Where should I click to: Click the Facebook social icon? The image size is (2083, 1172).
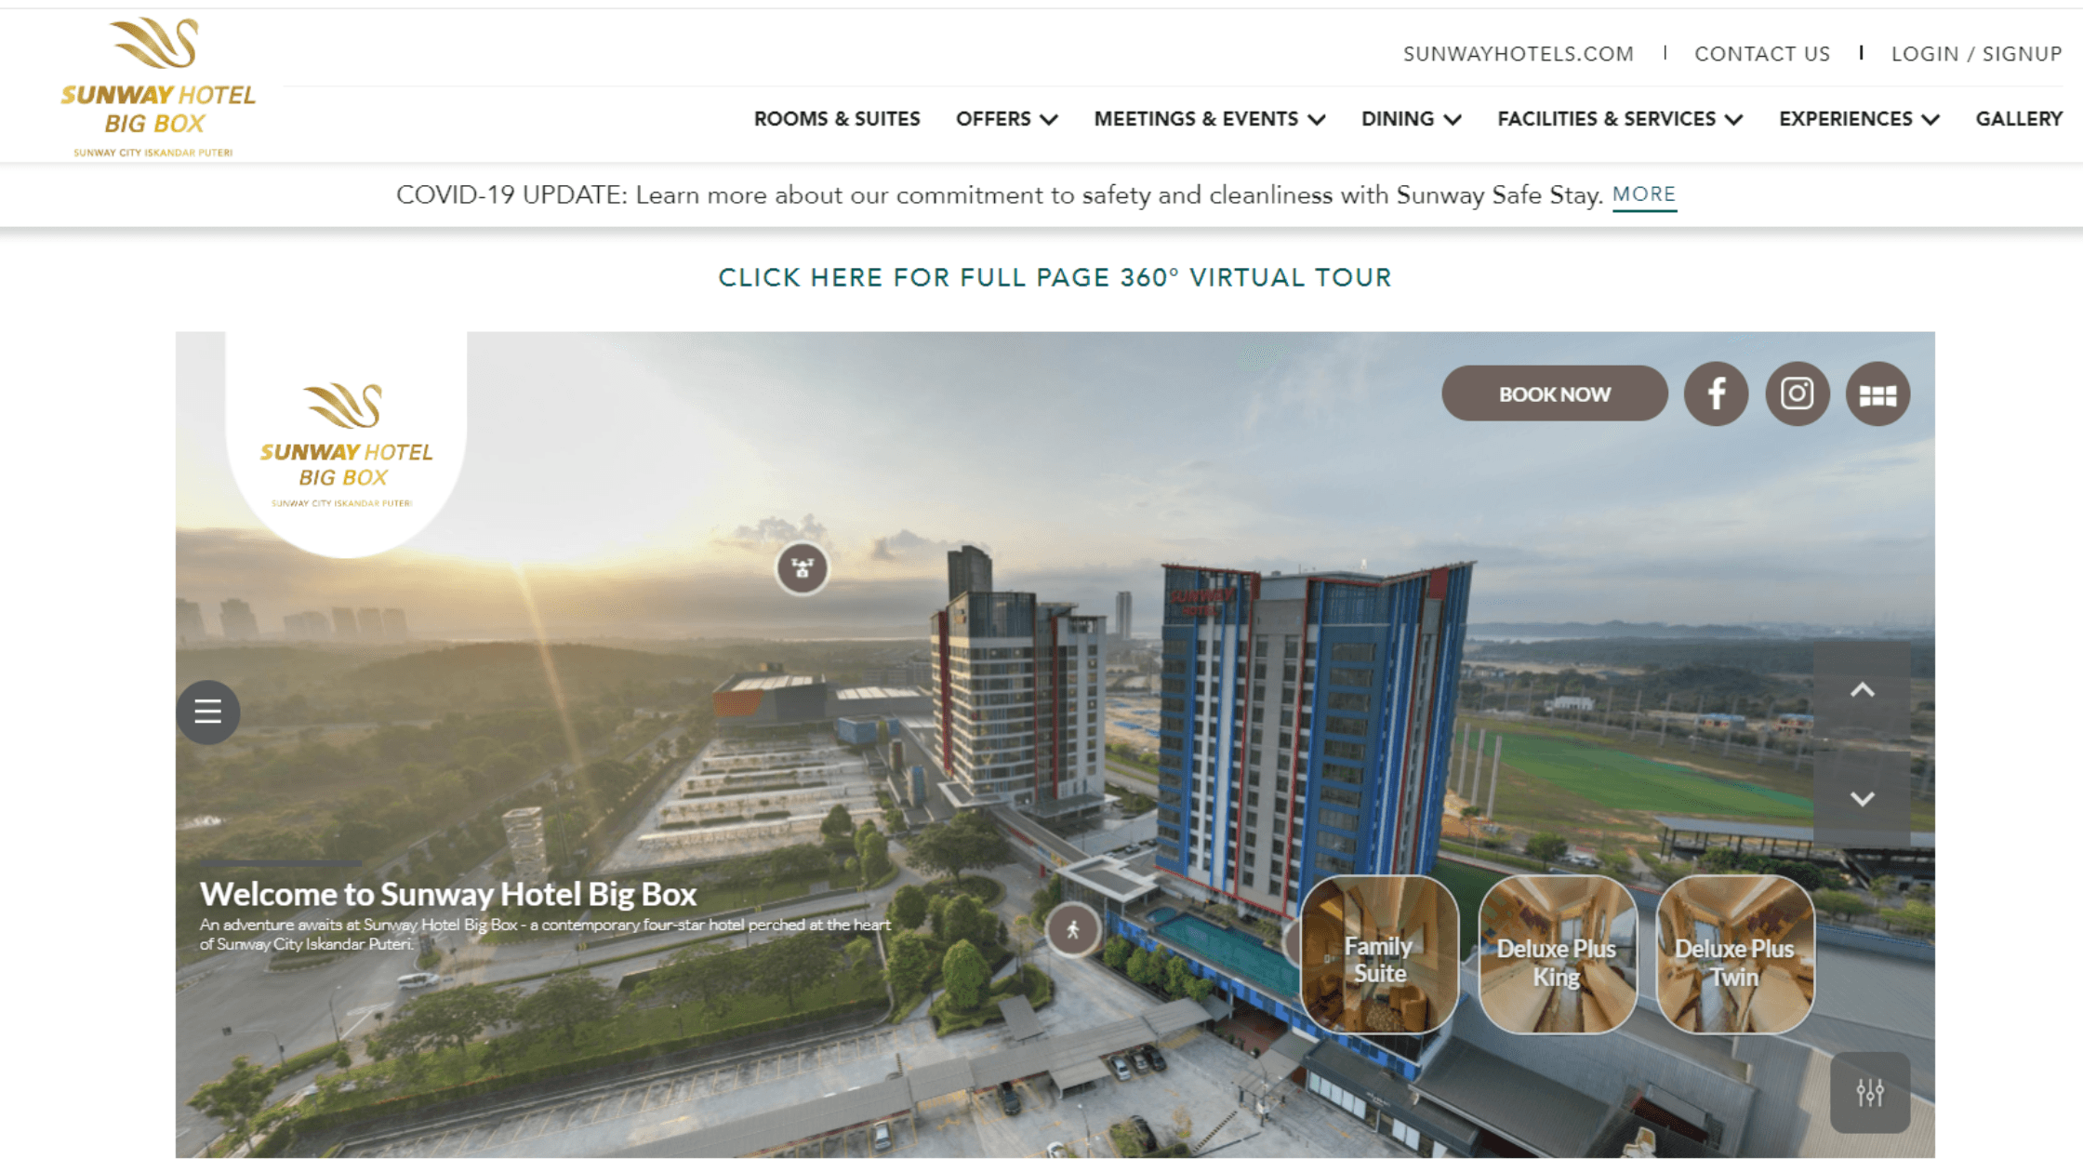(1716, 393)
